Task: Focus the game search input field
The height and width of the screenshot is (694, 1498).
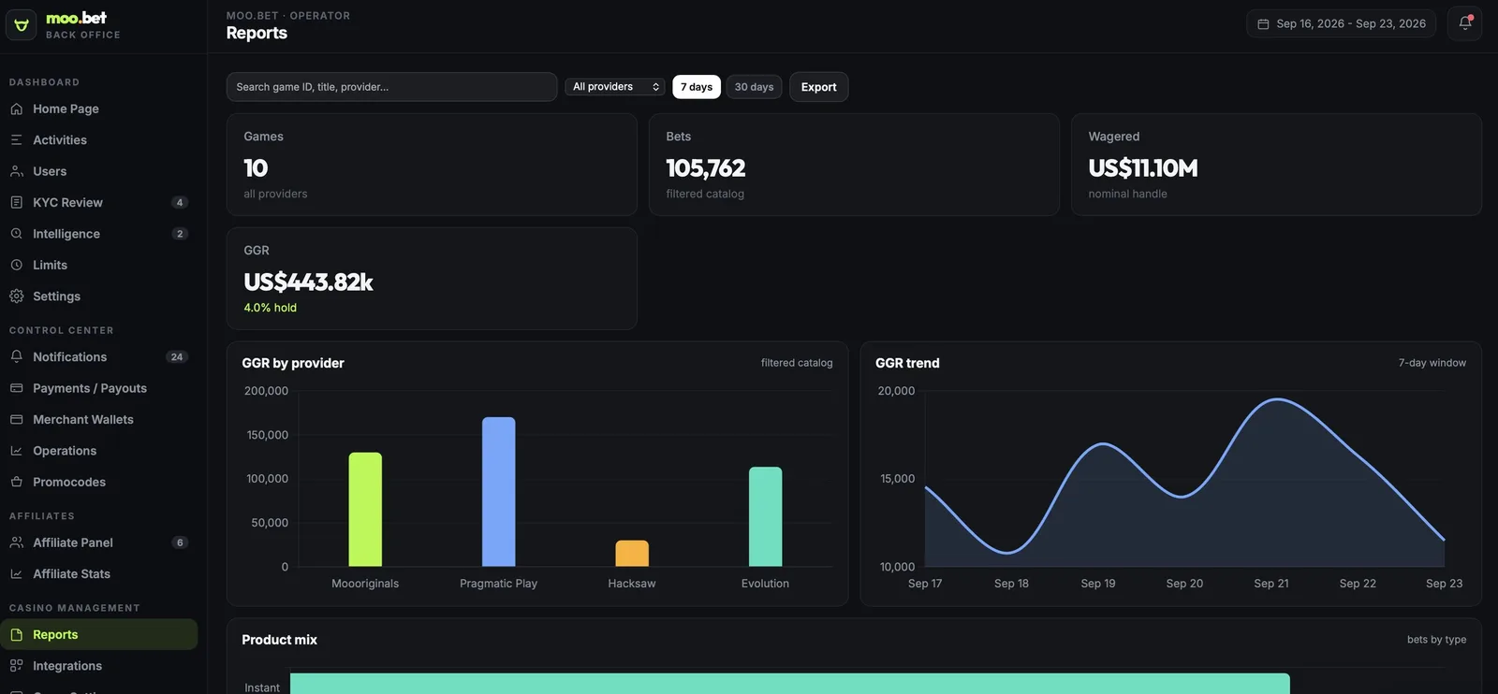Action: click(x=391, y=87)
